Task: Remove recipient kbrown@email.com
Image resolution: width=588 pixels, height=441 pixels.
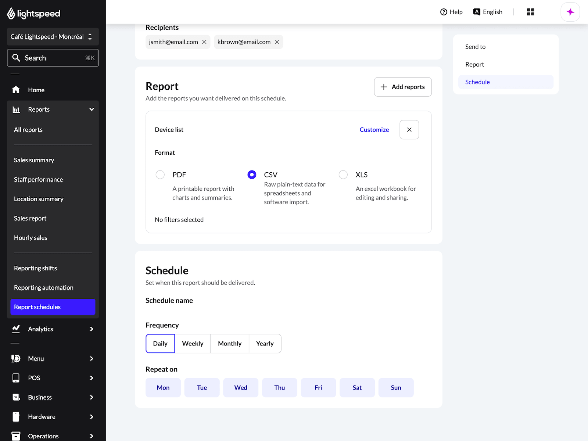Action: (277, 42)
